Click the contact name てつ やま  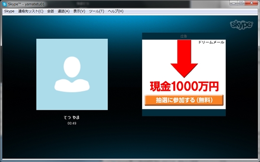point(72,118)
